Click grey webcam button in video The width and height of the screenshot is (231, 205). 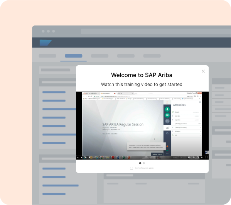pos(167,121)
